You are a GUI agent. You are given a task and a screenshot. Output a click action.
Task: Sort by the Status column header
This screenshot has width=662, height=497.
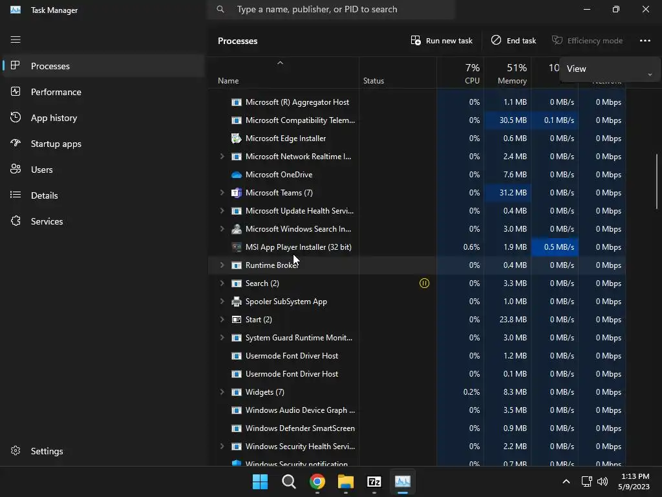click(x=398, y=72)
